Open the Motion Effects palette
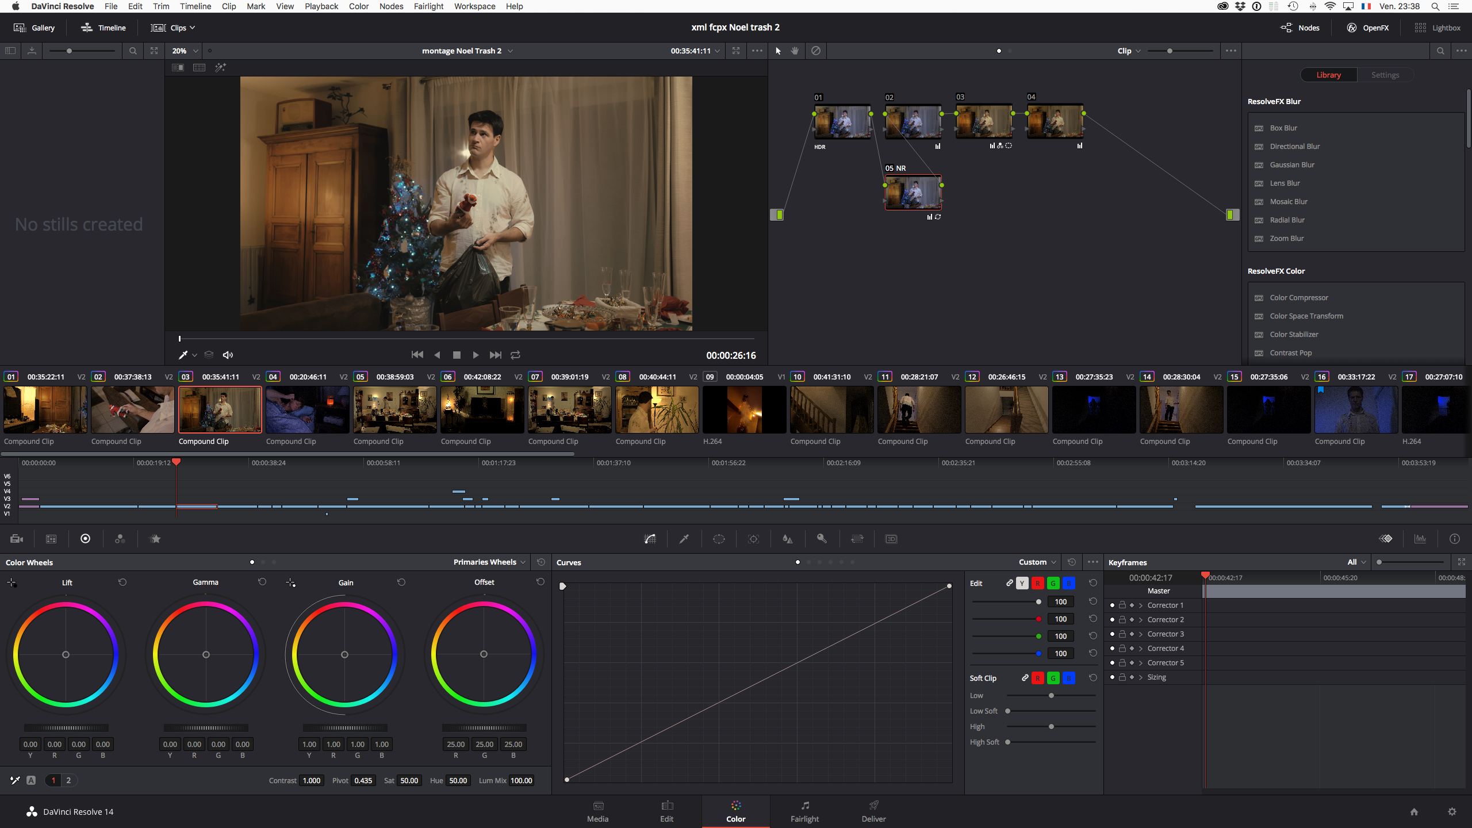Viewport: 1472px width, 828px height. point(155,539)
